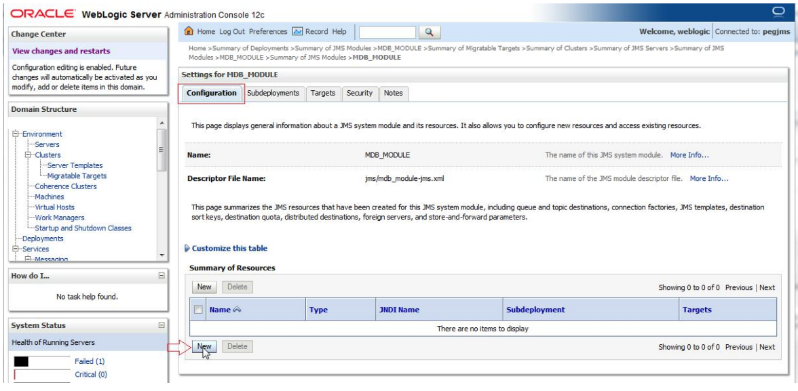The height and width of the screenshot is (391, 798).
Task: Open Environment tree item
Action: tap(42, 134)
